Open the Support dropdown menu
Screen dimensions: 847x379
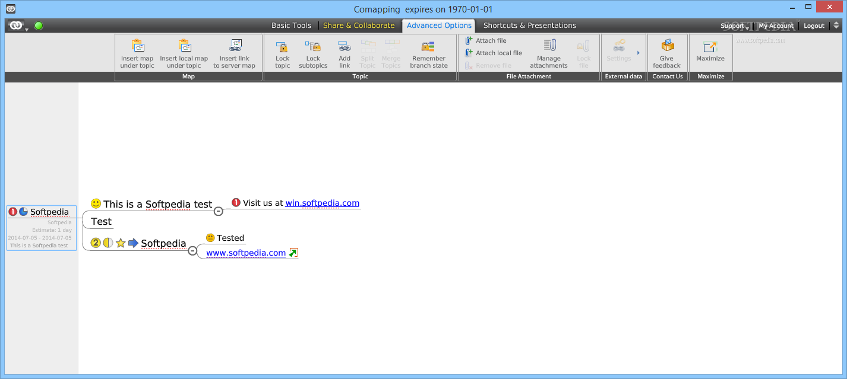click(734, 26)
